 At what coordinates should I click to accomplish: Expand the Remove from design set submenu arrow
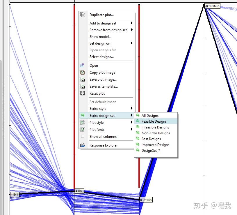coord(132,30)
